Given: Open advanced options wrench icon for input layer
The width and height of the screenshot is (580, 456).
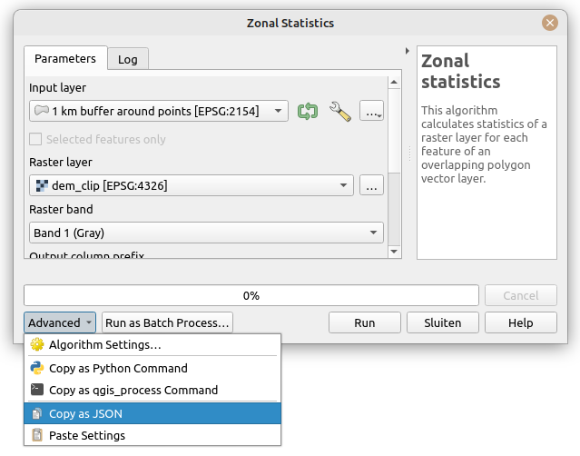Looking at the screenshot, I should [x=339, y=111].
